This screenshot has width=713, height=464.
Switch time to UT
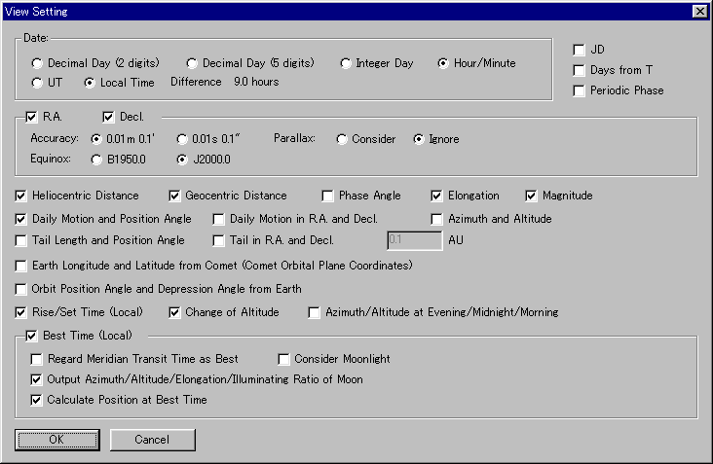click(x=38, y=83)
